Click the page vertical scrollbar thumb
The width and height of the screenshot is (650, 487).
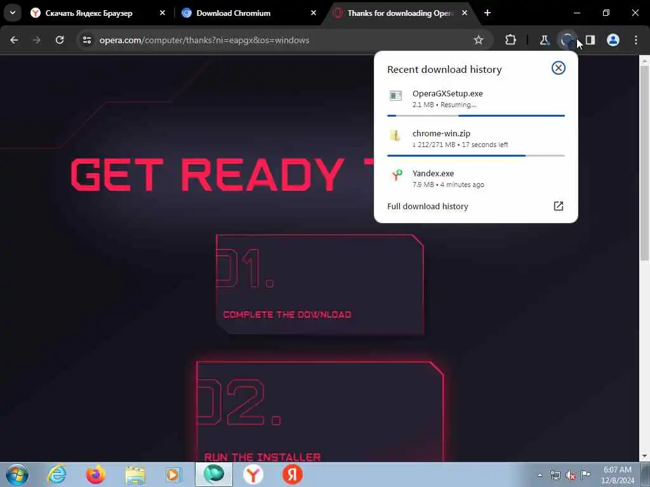[x=644, y=163]
